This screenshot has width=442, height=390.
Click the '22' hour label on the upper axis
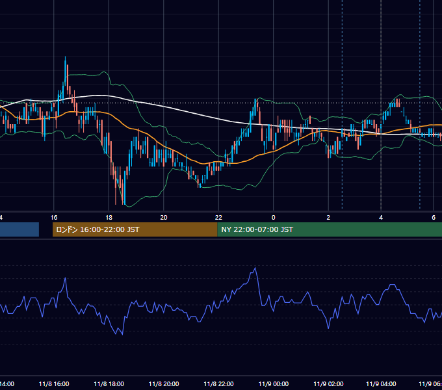[218, 218]
